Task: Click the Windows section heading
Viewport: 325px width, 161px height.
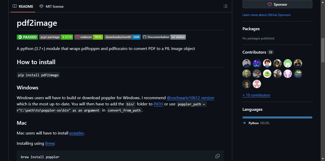Action: 28,88
